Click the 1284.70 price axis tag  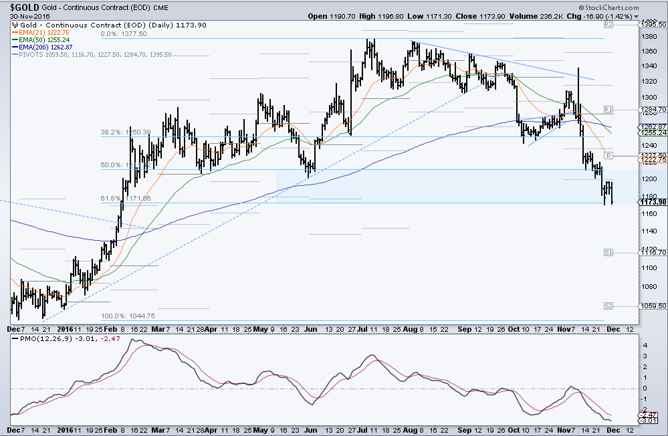653,110
